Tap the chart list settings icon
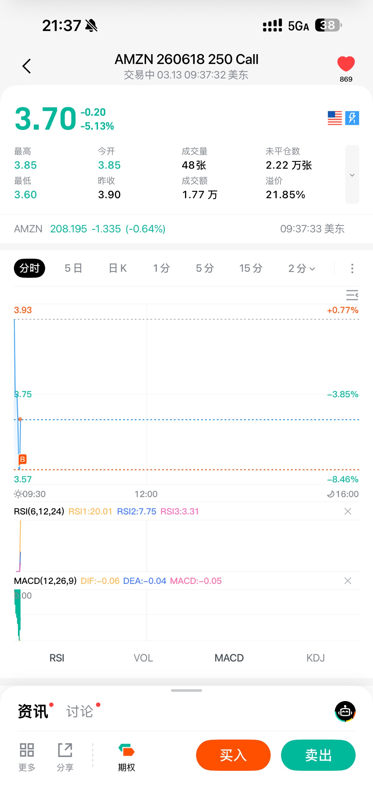Screen dimensions: 373x809 click(x=352, y=295)
